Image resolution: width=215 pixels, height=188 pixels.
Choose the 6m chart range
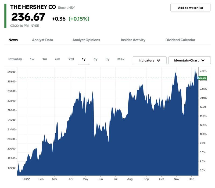point(58,59)
